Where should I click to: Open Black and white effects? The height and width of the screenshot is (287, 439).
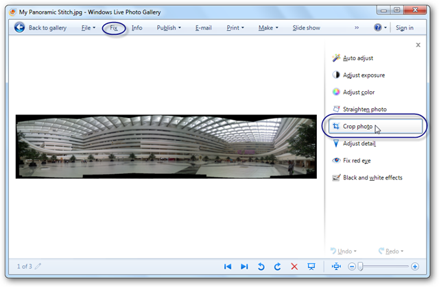pos(372,177)
